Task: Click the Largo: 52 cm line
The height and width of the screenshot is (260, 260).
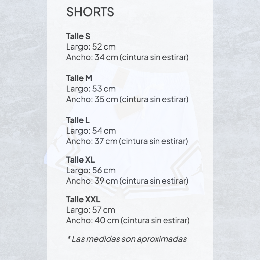Action: pos(91,47)
